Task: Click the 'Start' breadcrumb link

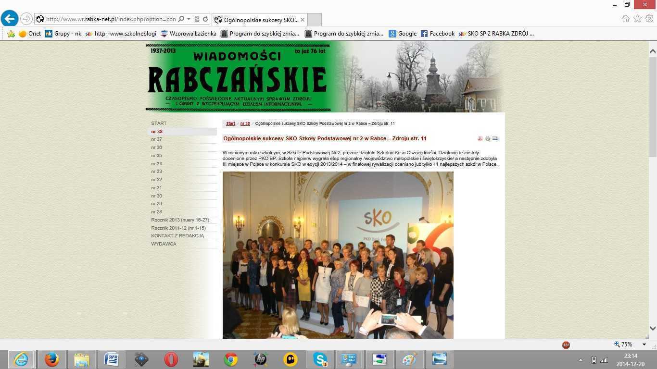Action: pos(231,123)
